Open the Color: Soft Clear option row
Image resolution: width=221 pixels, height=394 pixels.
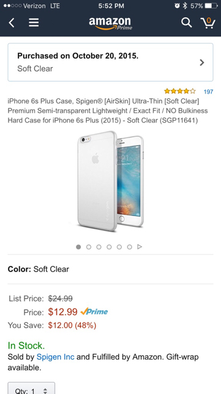coord(110,269)
